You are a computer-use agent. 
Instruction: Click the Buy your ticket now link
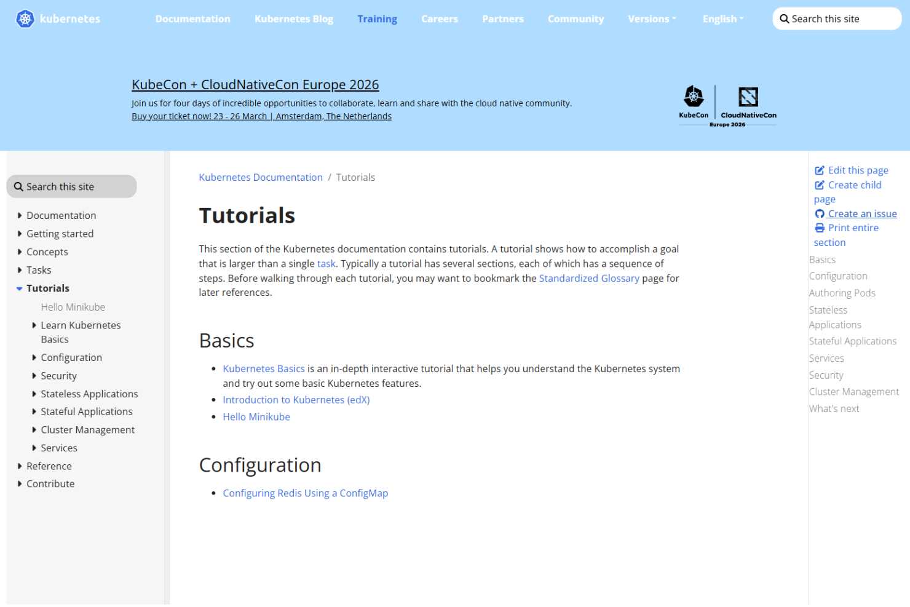coord(261,116)
